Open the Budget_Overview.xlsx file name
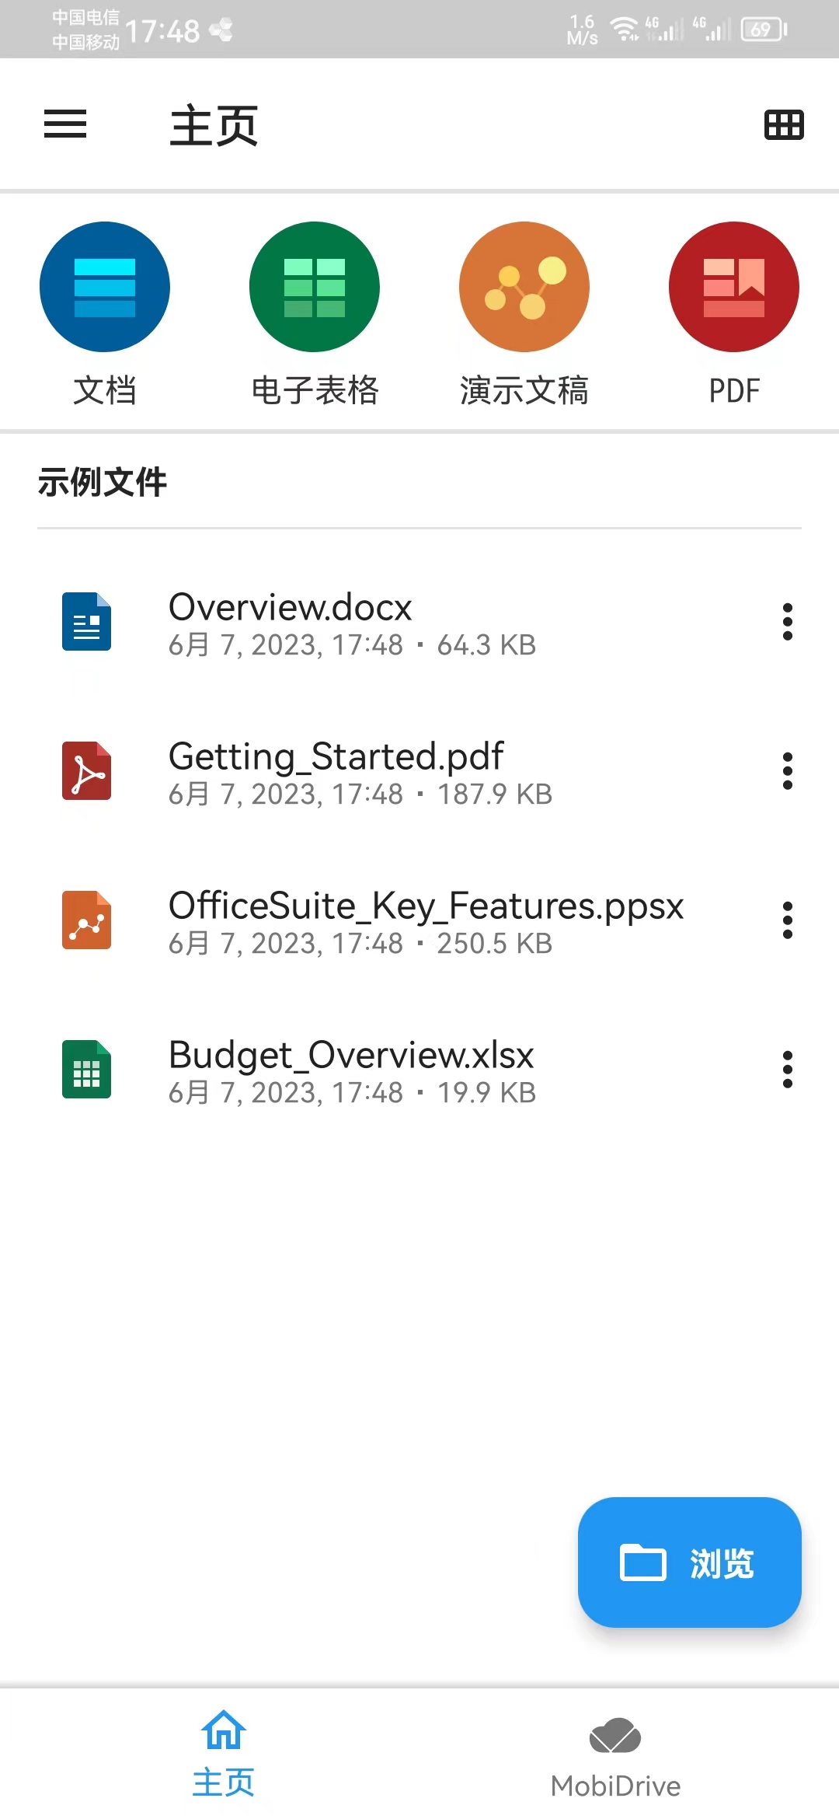This screenshot has width=839, height=1819. click(x=351, y=1056)
